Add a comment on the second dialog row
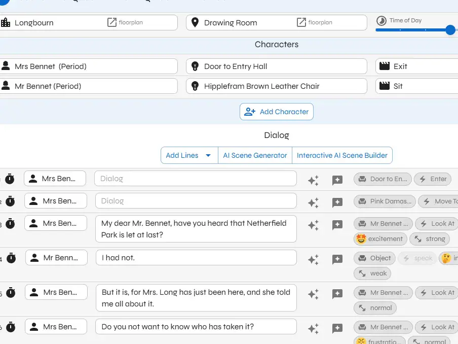This screenshot has height=344, width=458. pyautogui.click(x=337, y=202)
